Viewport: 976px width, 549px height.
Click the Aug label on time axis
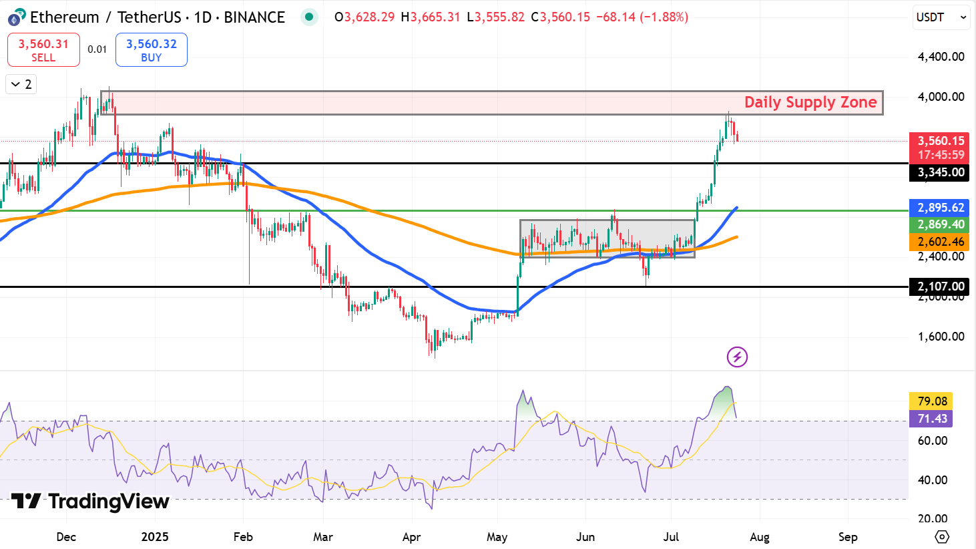coord(760,537)
